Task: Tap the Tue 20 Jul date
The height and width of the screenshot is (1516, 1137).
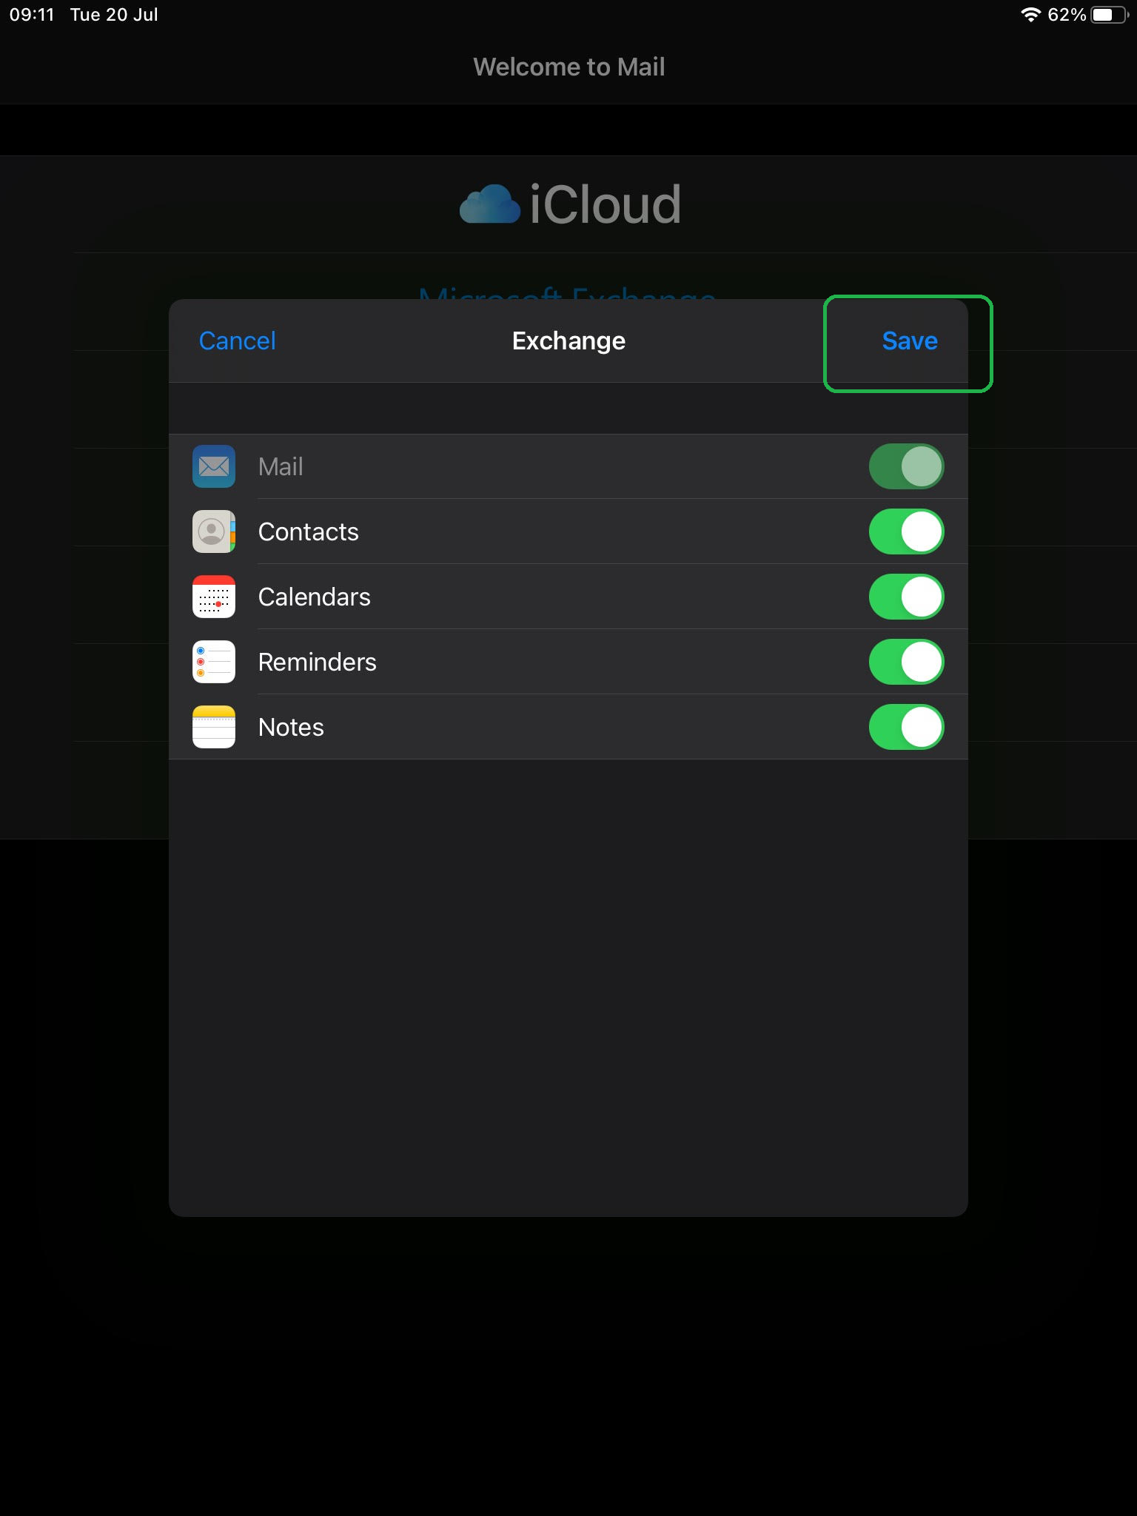Action: 114,15
